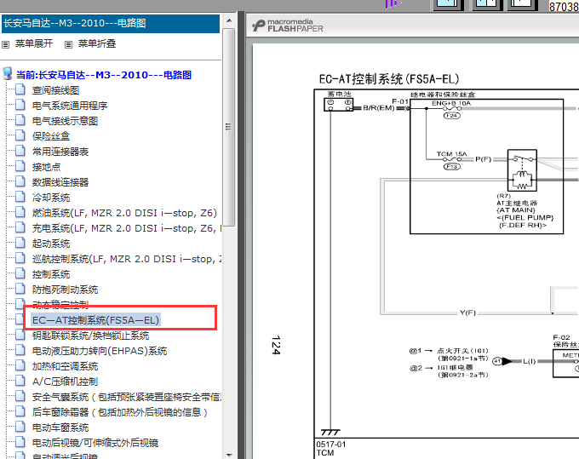Open 冷却系统 entry
Image resolution: width=579 pixels, height=459 pixels.
tap(51, 198)
